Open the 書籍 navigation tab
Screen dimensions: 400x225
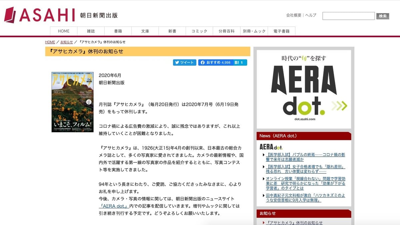118,31
